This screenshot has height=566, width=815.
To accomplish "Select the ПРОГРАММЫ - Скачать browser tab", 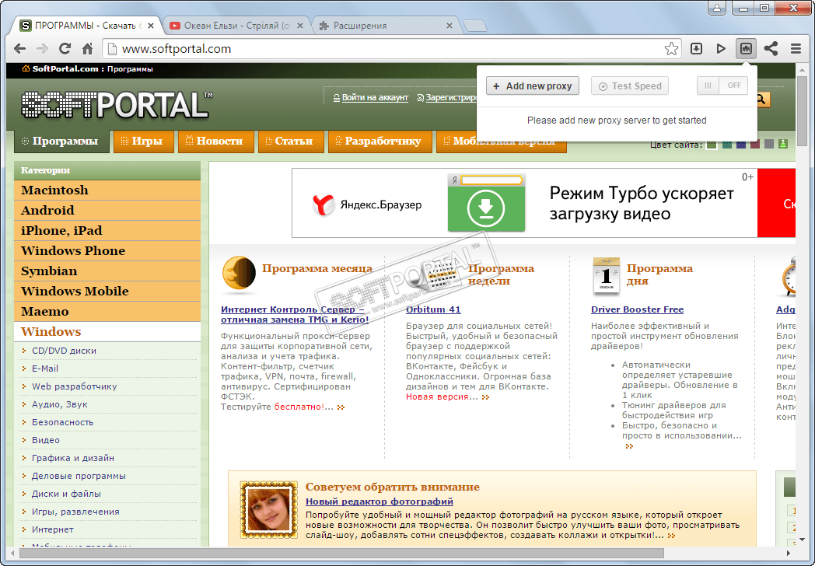I will 86,26.
